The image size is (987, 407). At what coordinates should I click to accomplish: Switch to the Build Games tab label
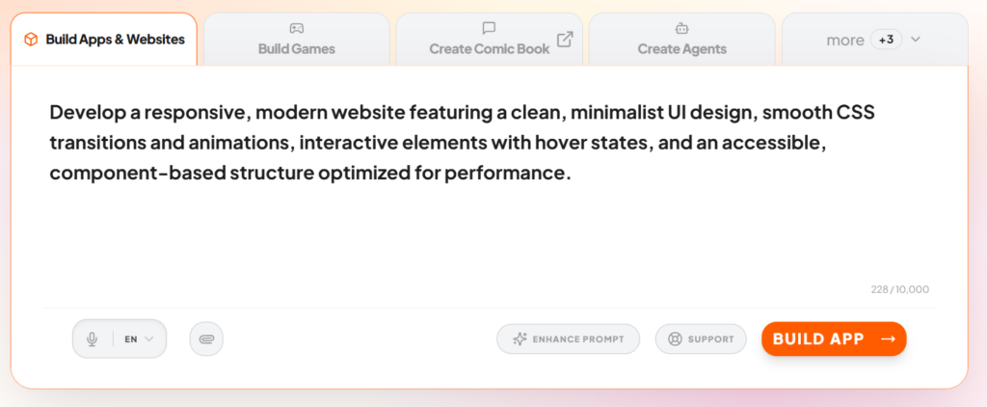(x=296, y=48)
